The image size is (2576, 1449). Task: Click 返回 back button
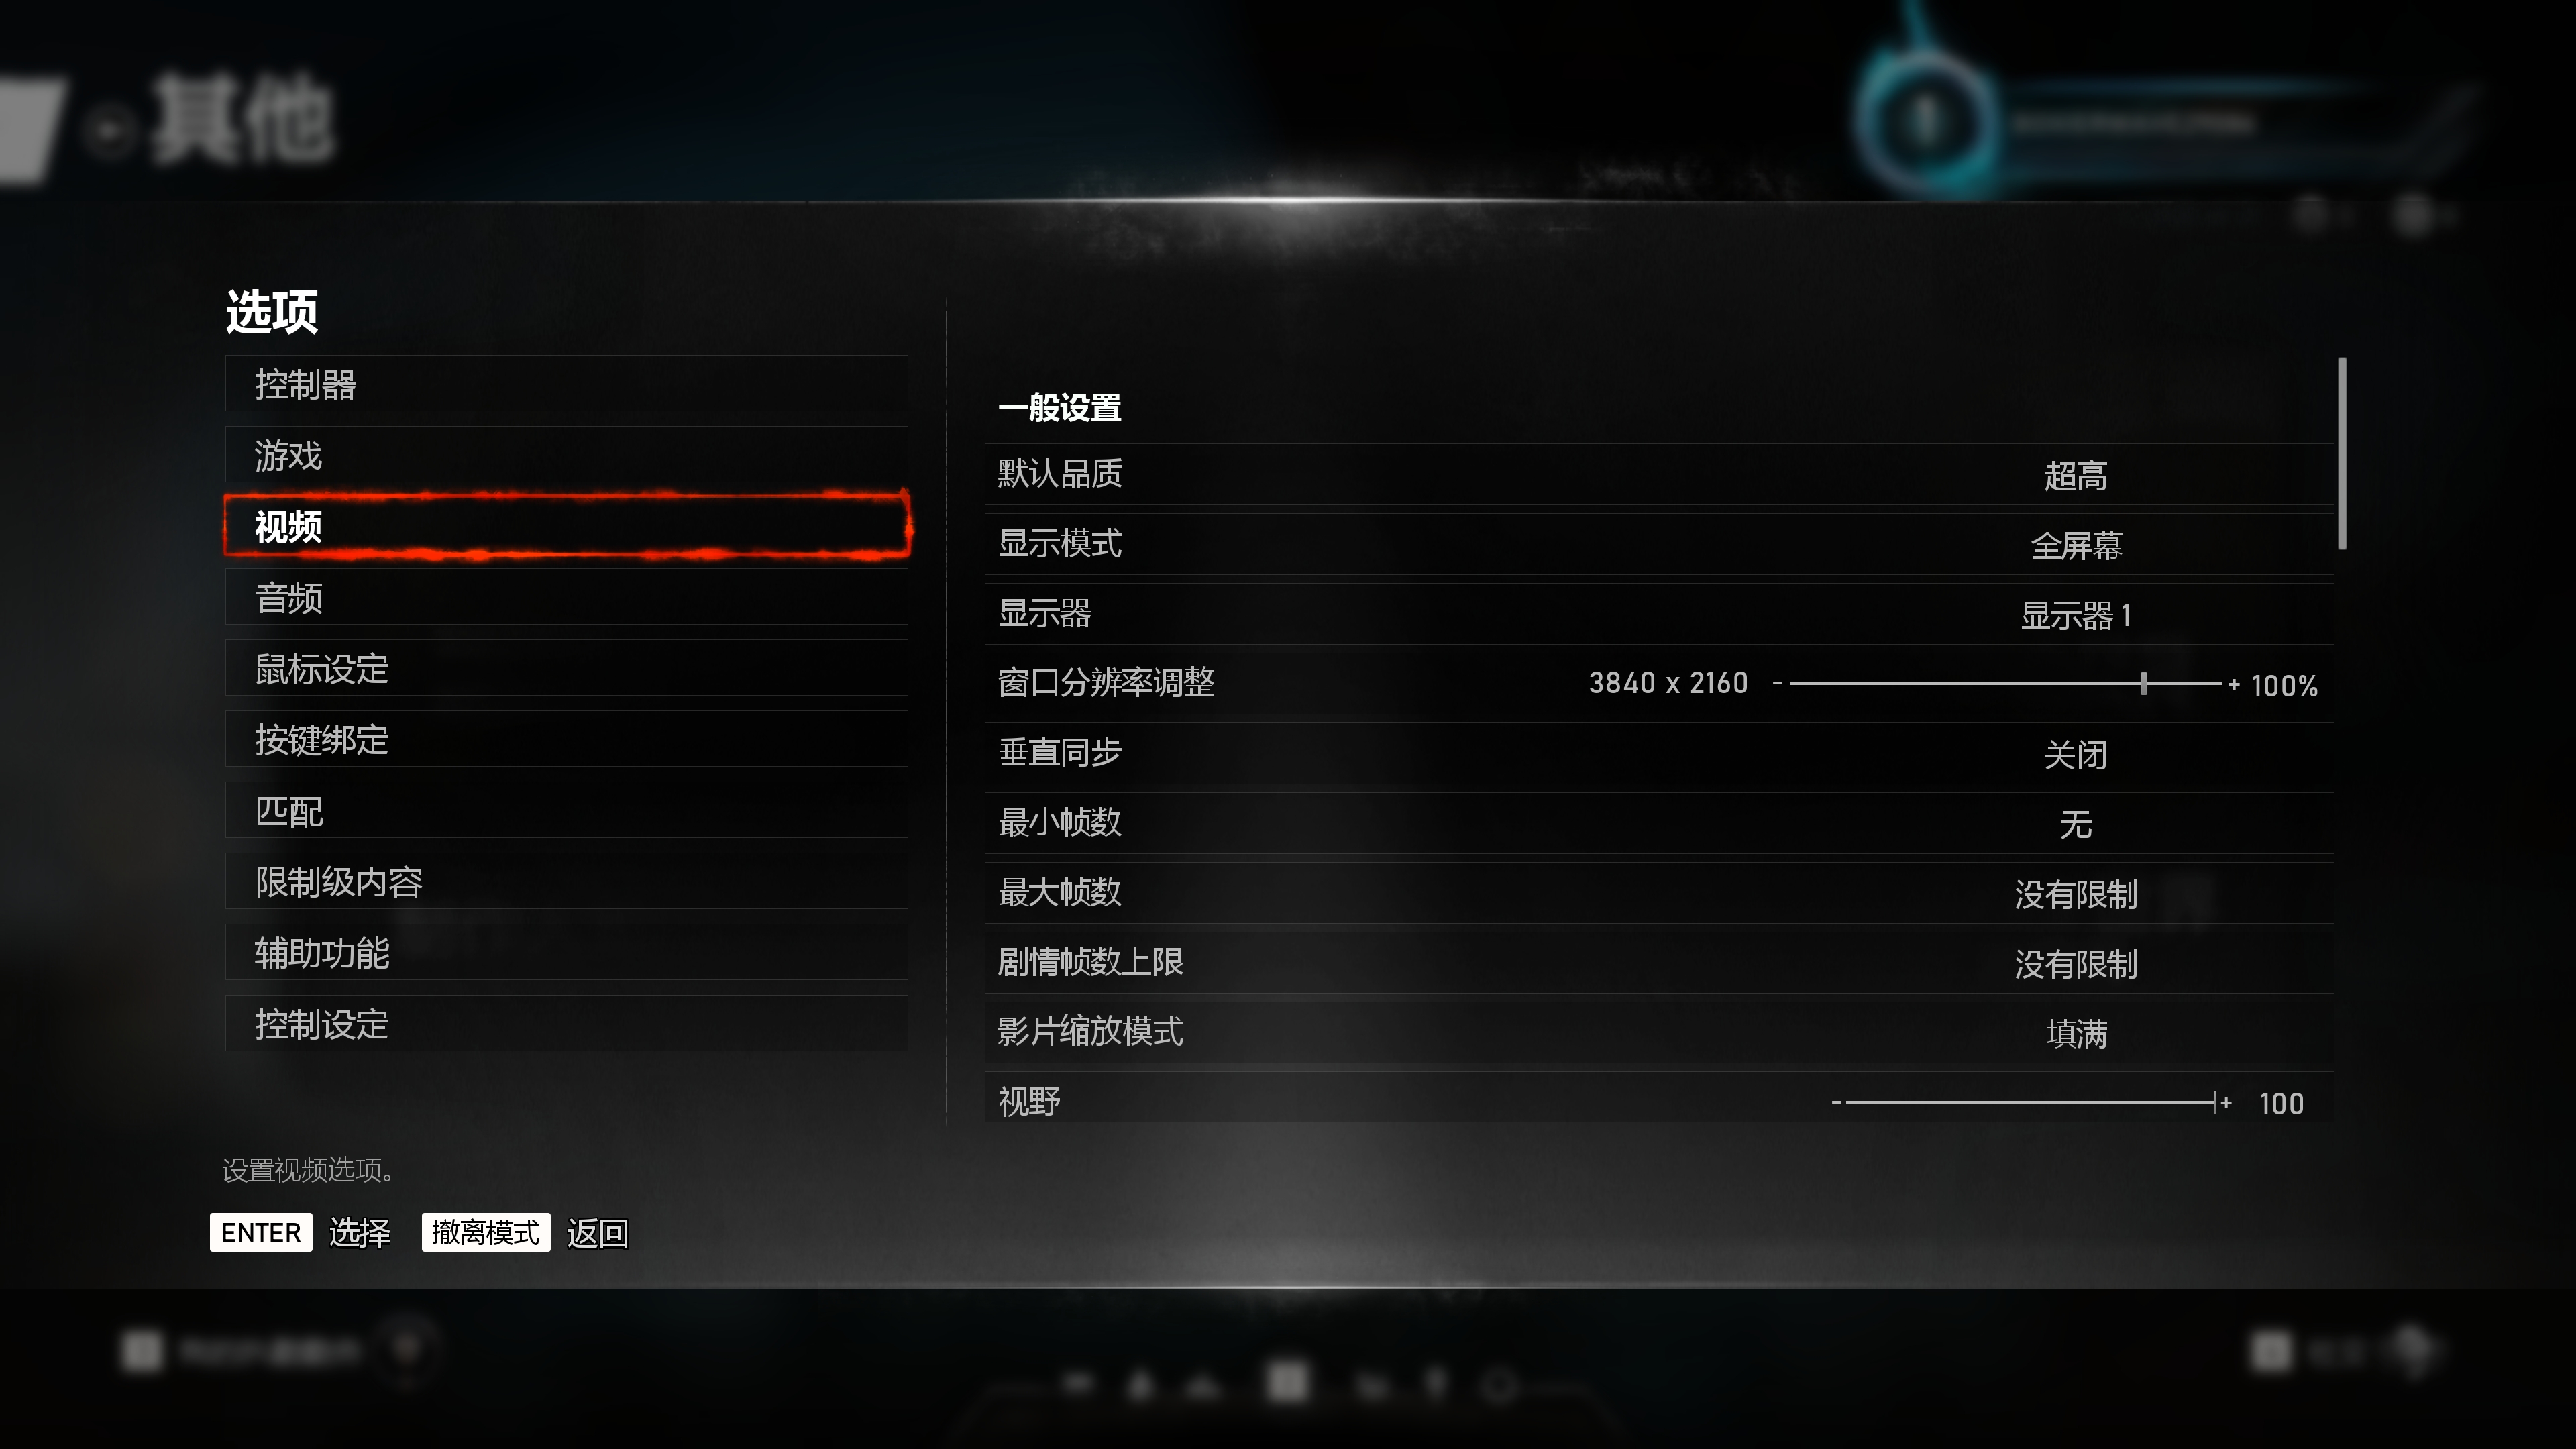(x=598, y=1233)
